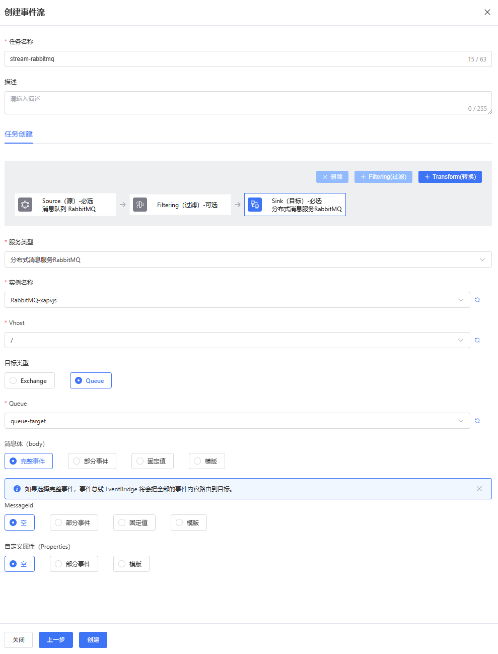Set MessageId to 部分事件
This screenshot has width=498, height=654.
coord(74,522)
